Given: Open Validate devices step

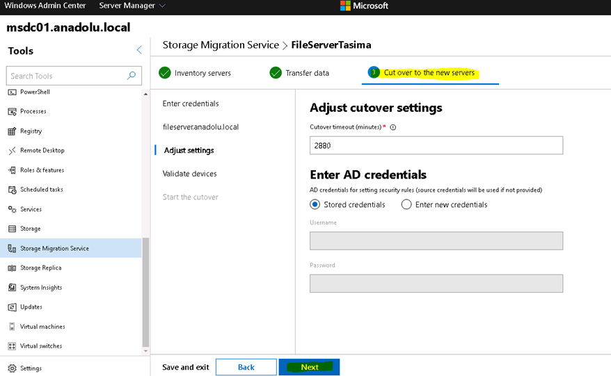Looking at the screenshot, I should [189, 174].
